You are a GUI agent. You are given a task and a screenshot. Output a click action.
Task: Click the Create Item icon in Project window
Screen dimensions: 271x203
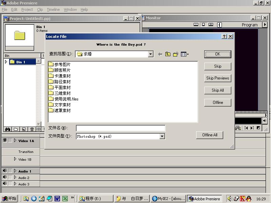tap(24, 129)
